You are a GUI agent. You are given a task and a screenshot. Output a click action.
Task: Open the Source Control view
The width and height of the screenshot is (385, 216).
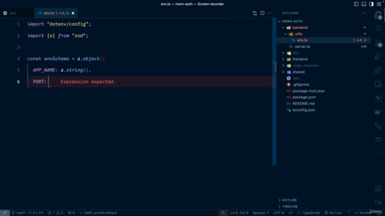click(x=378, y=43)
